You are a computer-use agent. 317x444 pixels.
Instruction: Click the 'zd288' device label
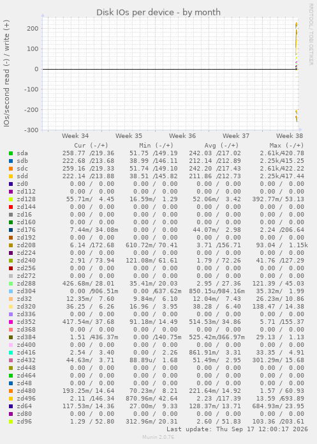(26, 283)
